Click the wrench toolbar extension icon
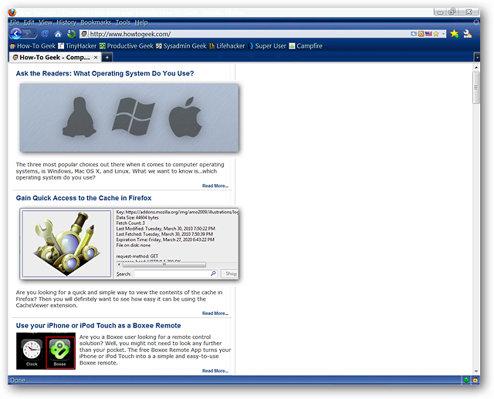This screenshot has height=399, width=494. 468,34
